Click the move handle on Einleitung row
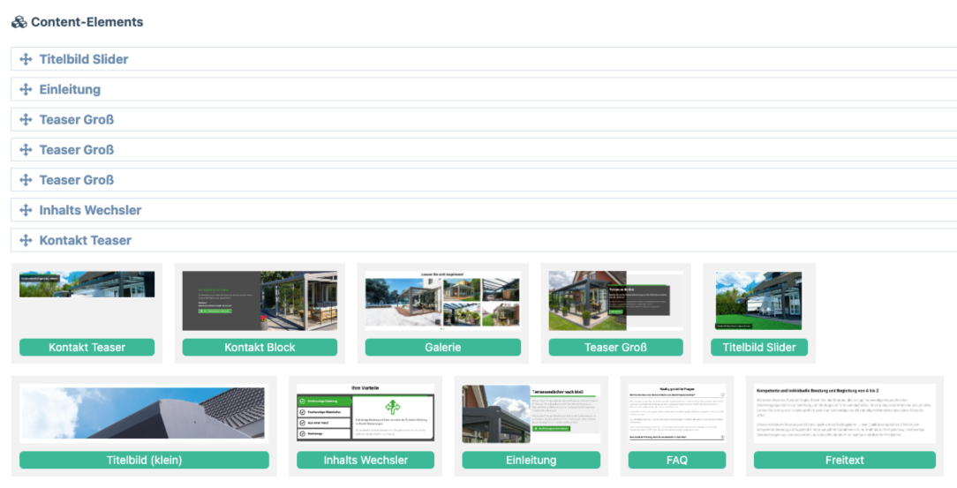Image resolution: width=957 pixels, height=488 pixels. point(26,89)
